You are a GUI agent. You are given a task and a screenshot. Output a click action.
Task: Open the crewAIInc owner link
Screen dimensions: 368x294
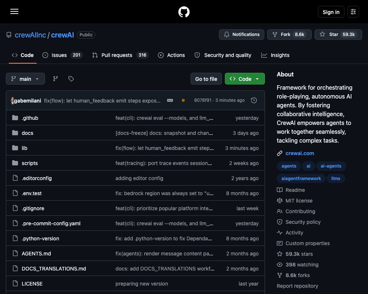click(30, 35)
